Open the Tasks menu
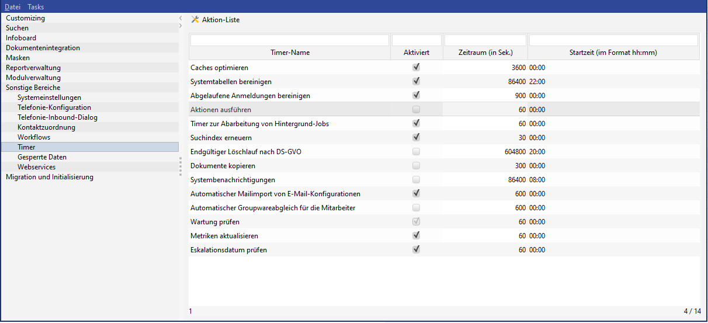 36,7
